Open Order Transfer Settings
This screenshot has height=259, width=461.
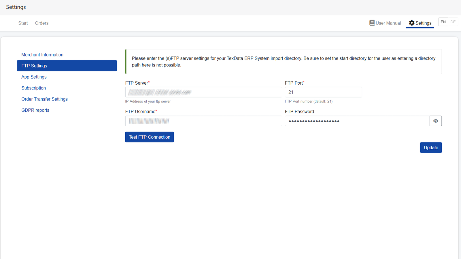coord(44,99)
